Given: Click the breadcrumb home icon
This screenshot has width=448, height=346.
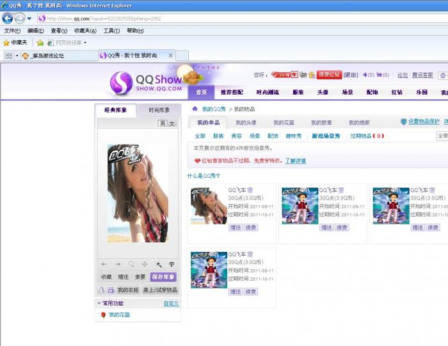Looking at the screenshot, I should (195, 109).
